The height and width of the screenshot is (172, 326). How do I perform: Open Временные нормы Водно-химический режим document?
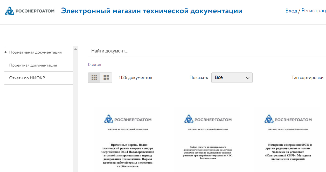(x=128, y=140)
